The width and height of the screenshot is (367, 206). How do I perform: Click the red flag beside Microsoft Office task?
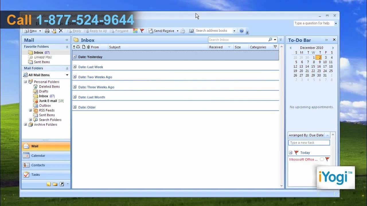(327, 159)
